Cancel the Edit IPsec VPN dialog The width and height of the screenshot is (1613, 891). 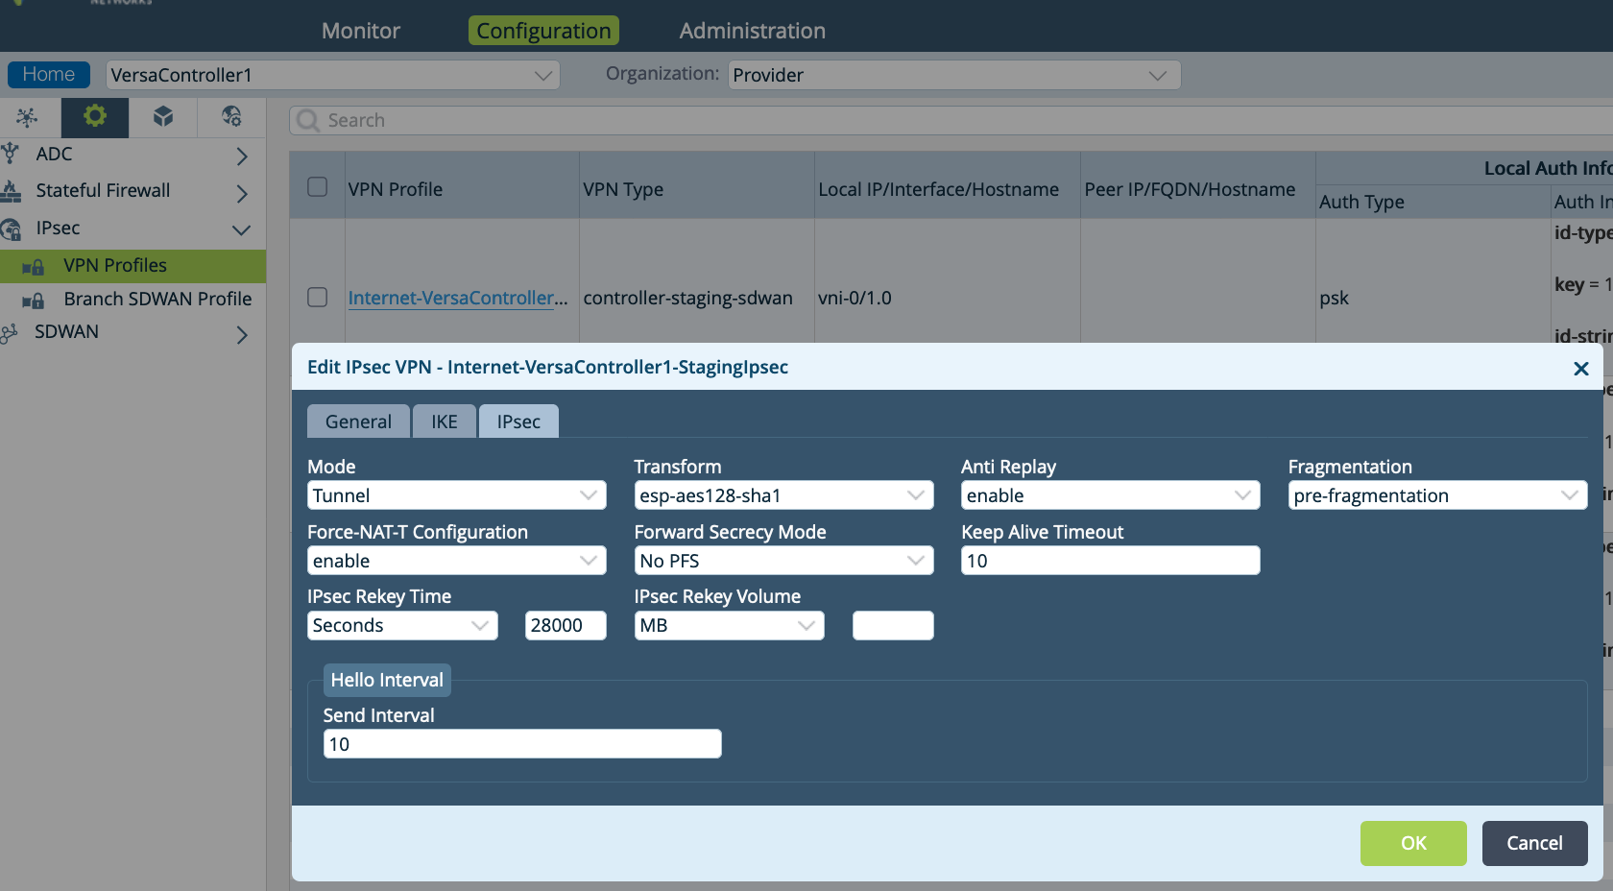tap(1534, 843)
